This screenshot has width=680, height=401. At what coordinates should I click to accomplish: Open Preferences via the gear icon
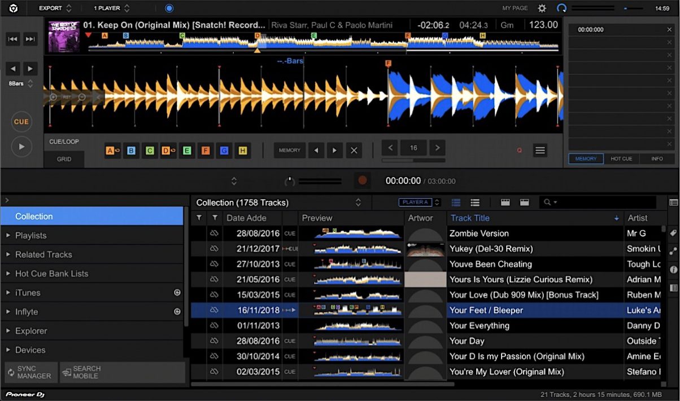[x=541, y=8]
